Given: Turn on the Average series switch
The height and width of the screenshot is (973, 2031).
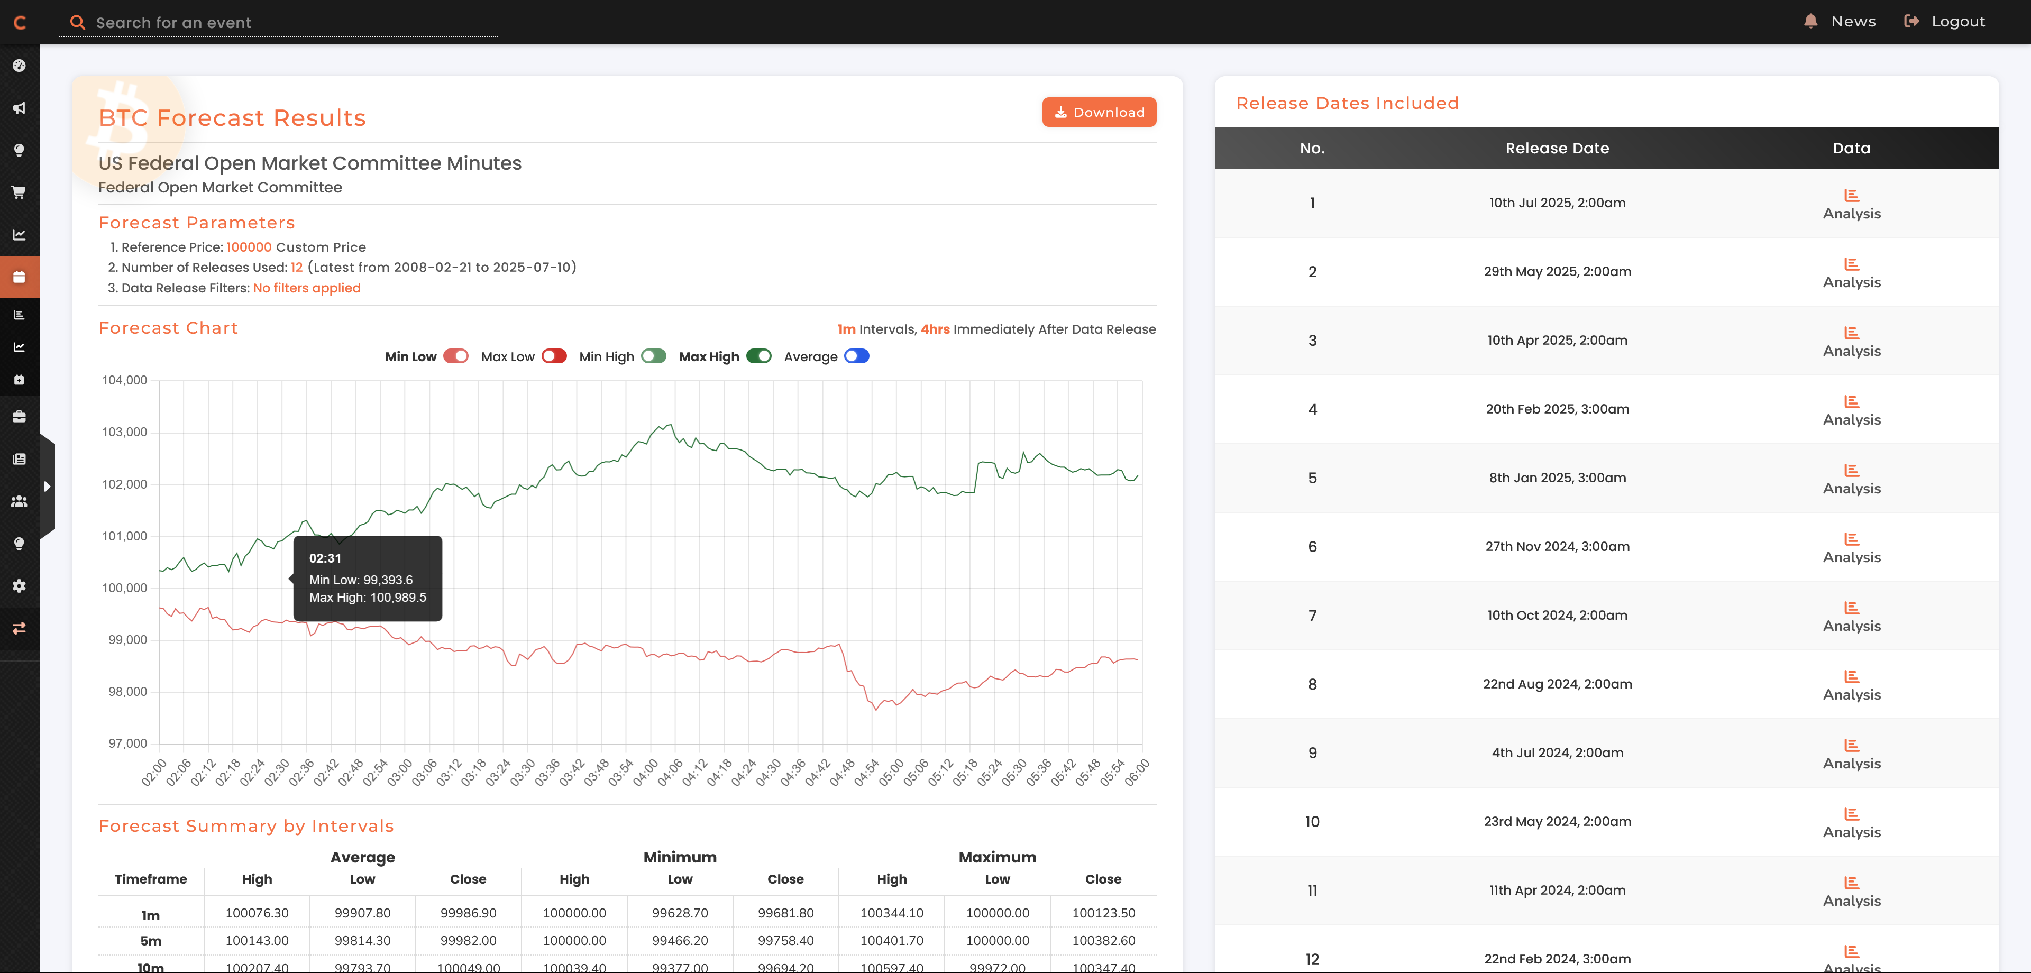Looking at the screenshot, I should 856,356.
